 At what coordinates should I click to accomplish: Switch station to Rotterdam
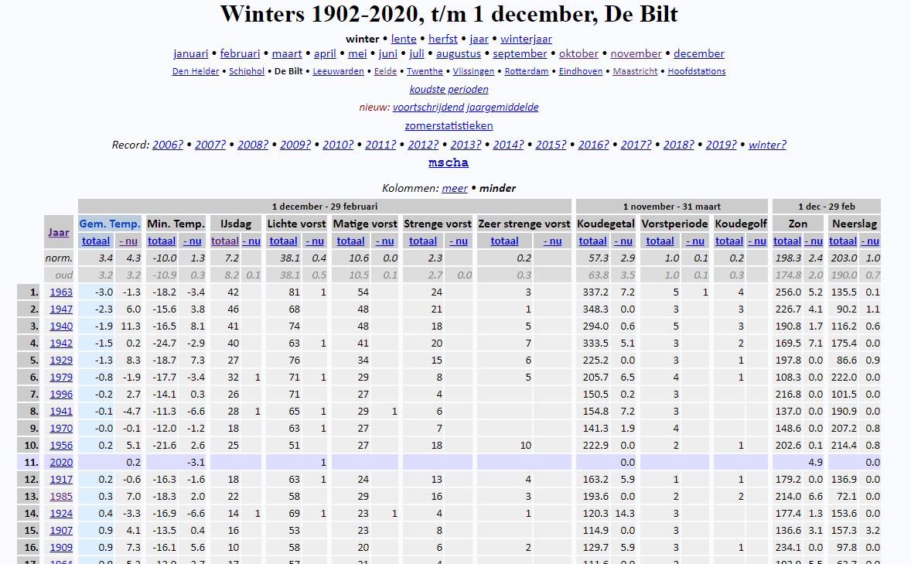[x=527, y=71]
